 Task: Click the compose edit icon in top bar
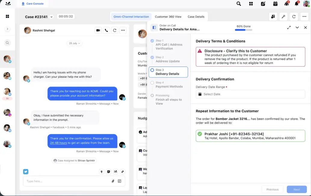click(263, 4)
